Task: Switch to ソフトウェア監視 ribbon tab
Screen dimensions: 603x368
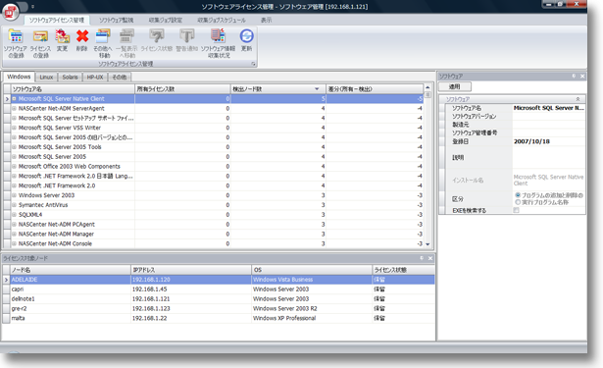Action: 116,20
